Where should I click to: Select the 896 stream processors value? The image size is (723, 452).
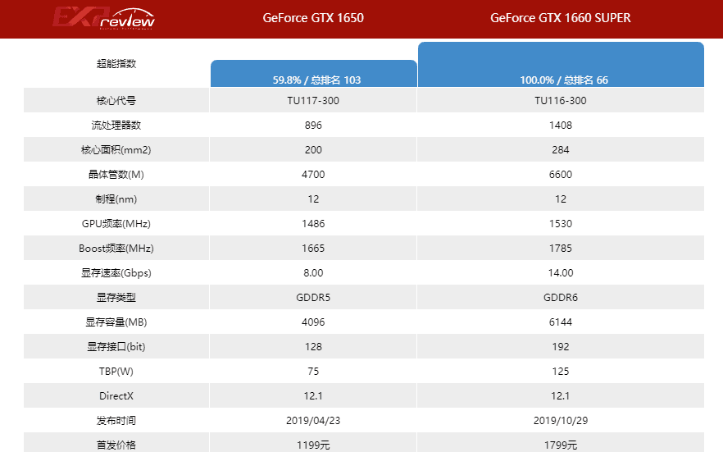click(x=313, y=125)
